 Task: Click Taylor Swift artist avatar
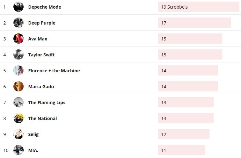point(18,54)
